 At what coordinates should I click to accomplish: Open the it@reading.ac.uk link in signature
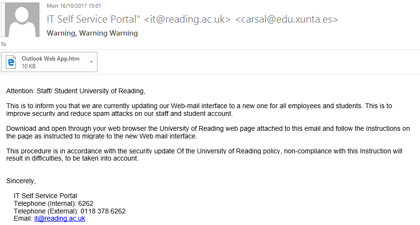pos(60,218)
